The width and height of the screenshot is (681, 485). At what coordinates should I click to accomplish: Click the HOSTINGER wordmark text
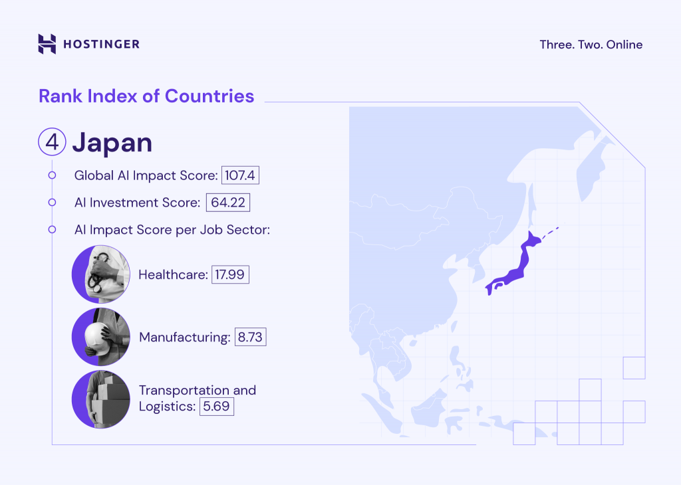pos(101,44)
